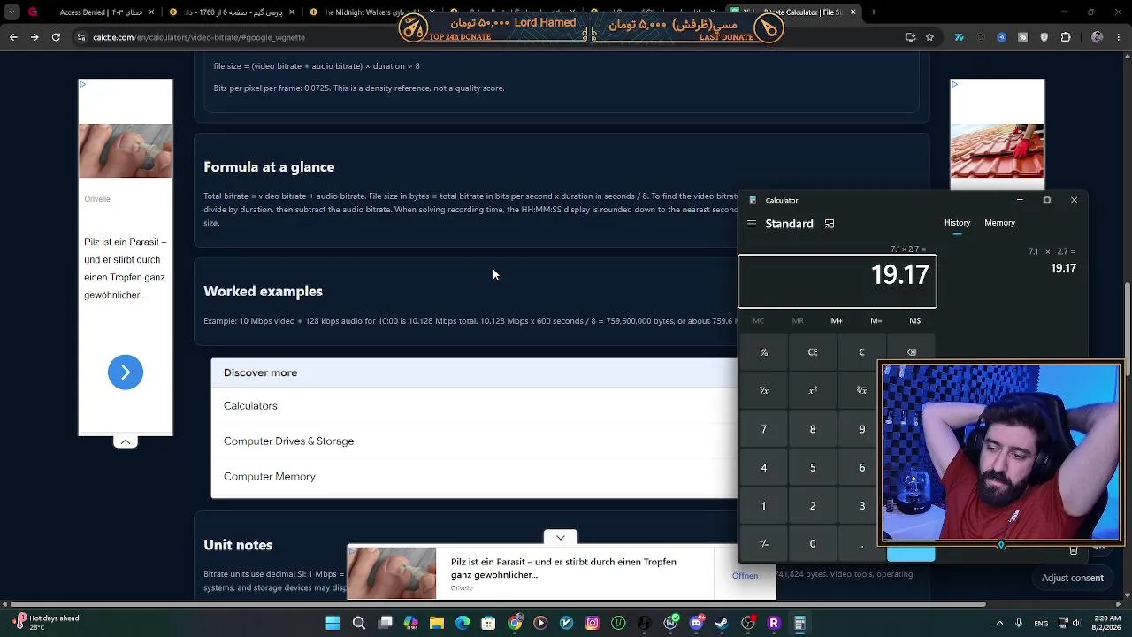
Task: Click the reciprocal 1/x key
Action: 764,390
